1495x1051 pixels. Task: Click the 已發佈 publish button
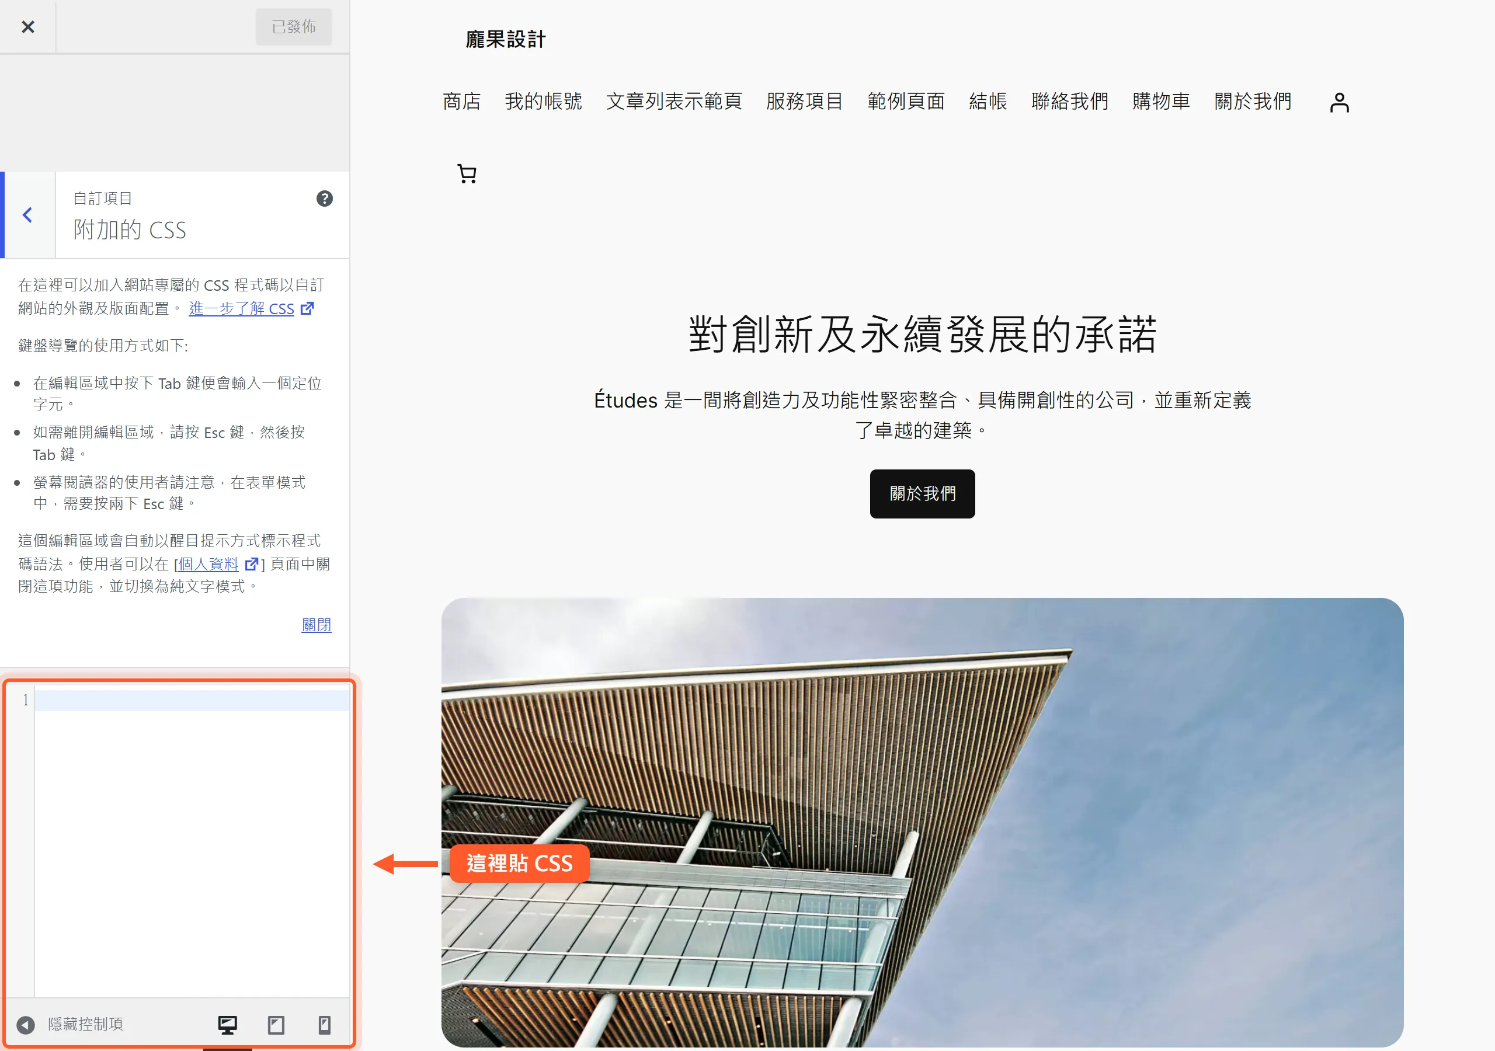[293, 27]
